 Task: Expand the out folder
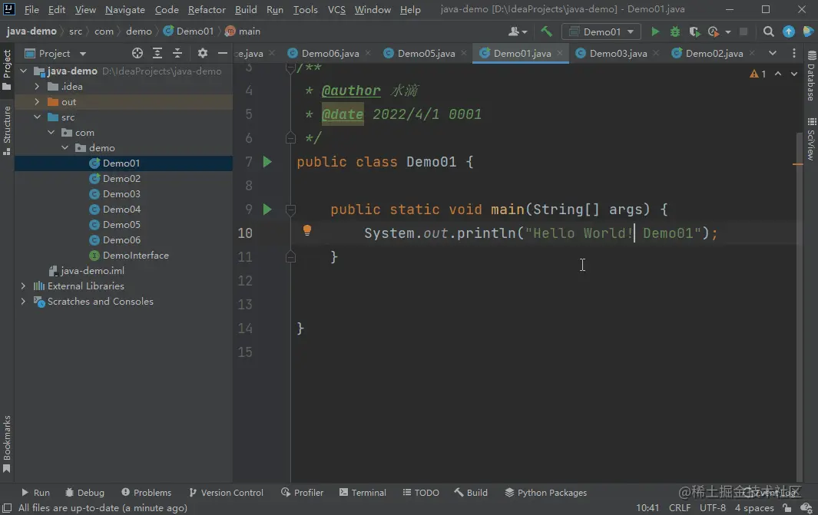(37, 101)
